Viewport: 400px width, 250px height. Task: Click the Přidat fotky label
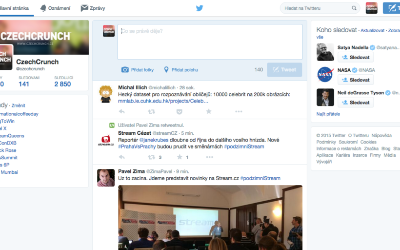pos(142,70)
